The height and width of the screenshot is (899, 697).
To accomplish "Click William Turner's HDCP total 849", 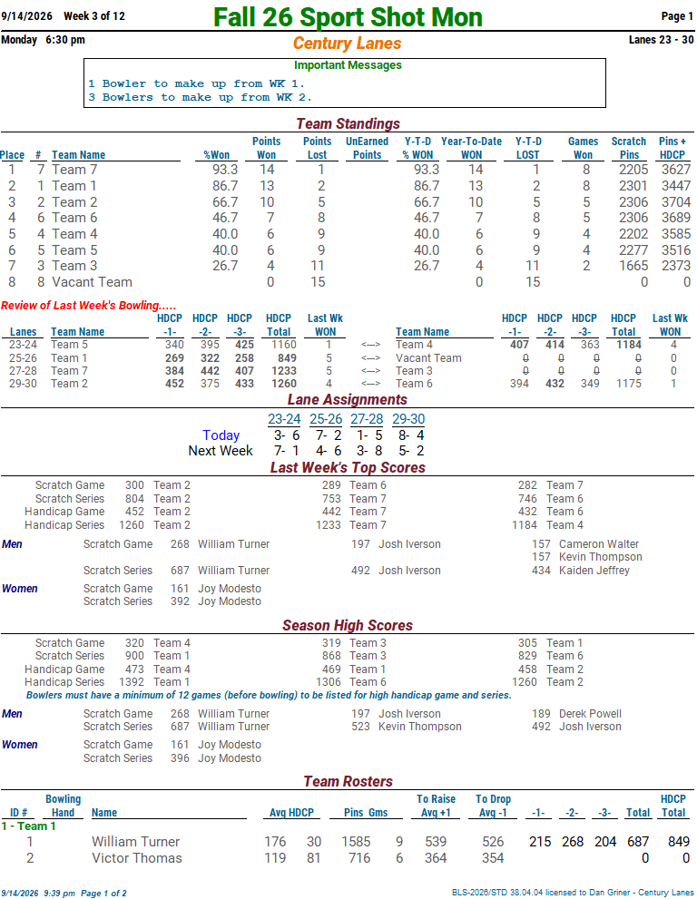I will [679, 842].
